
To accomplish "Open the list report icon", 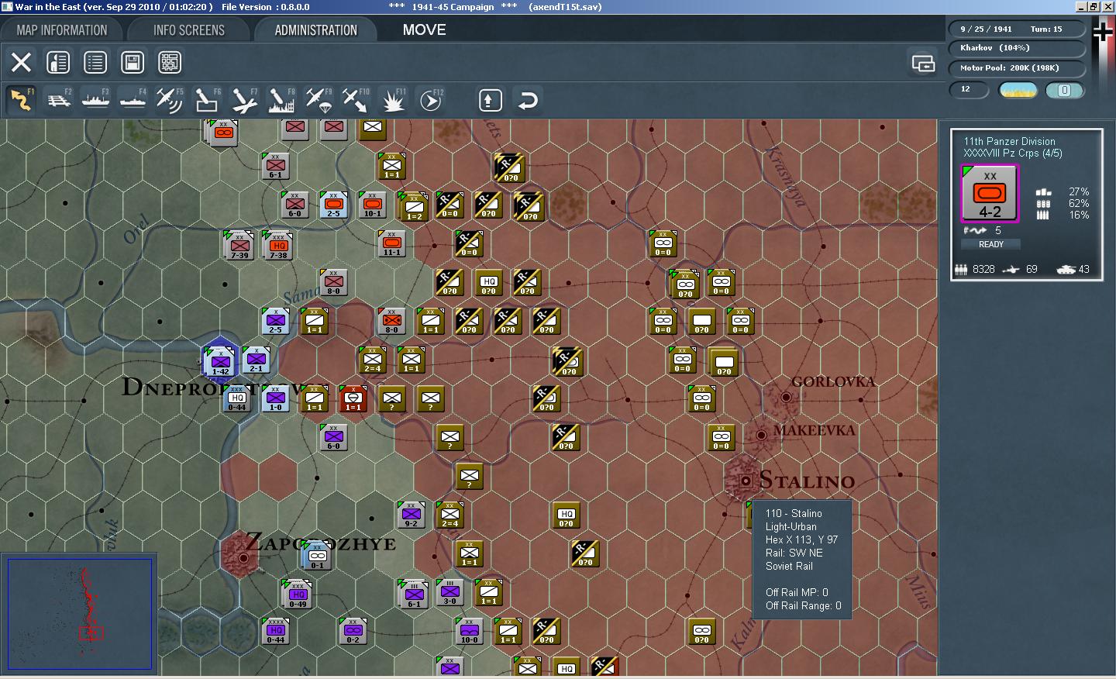I will tap(95, 62).
